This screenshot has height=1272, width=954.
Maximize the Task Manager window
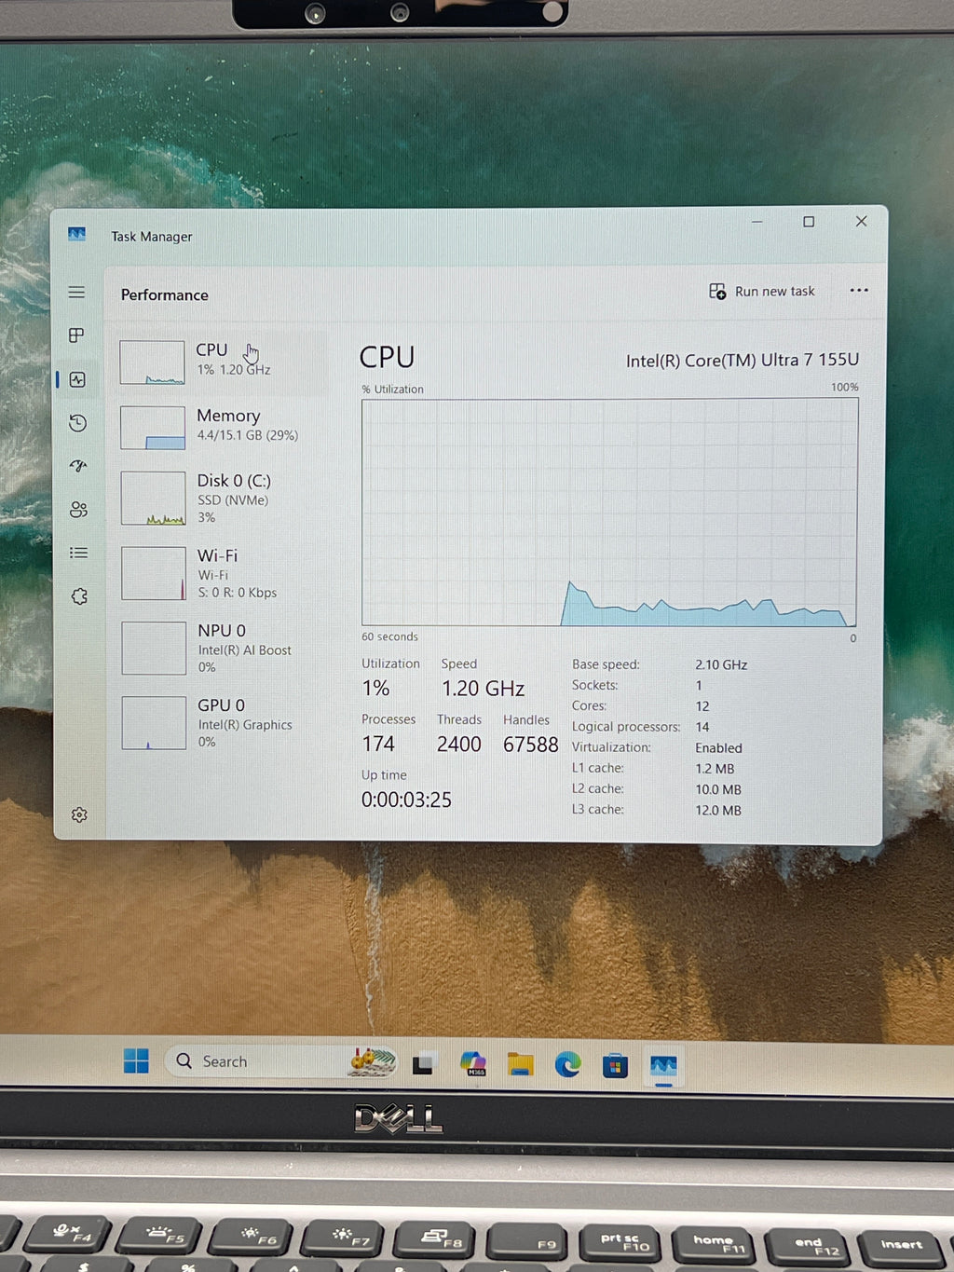coord(809,222)
